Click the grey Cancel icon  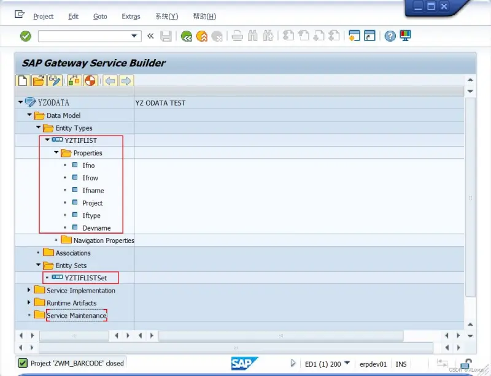217,36
